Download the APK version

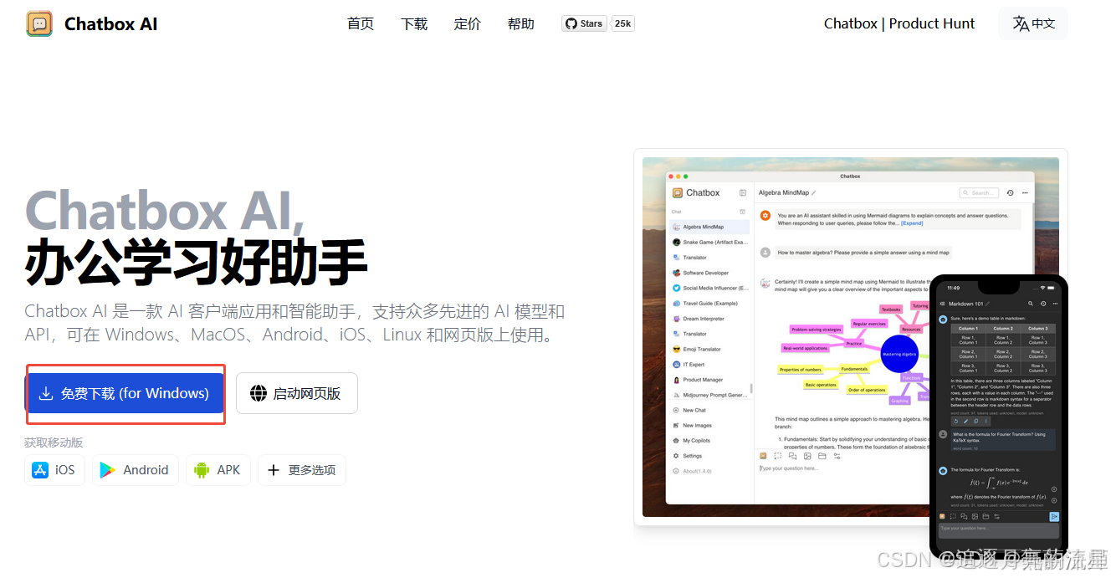click(218, 470)
